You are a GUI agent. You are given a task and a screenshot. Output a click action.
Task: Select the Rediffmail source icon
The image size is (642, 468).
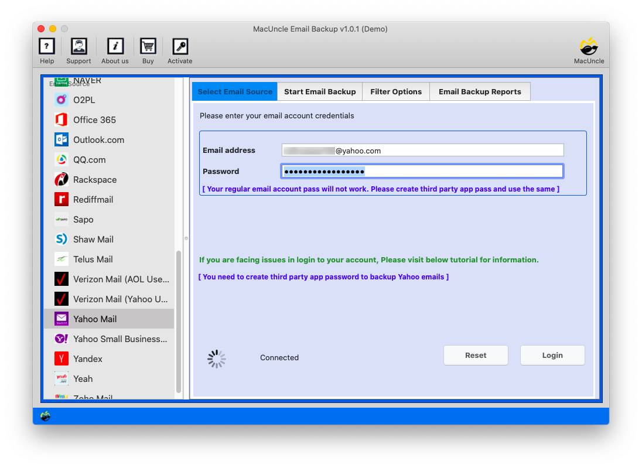coord(61,199)
